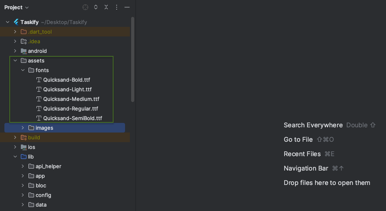The height and width of the screenshot is (211, 386).
Task: Open the Project panel options menu
Action: click(117, 7)
